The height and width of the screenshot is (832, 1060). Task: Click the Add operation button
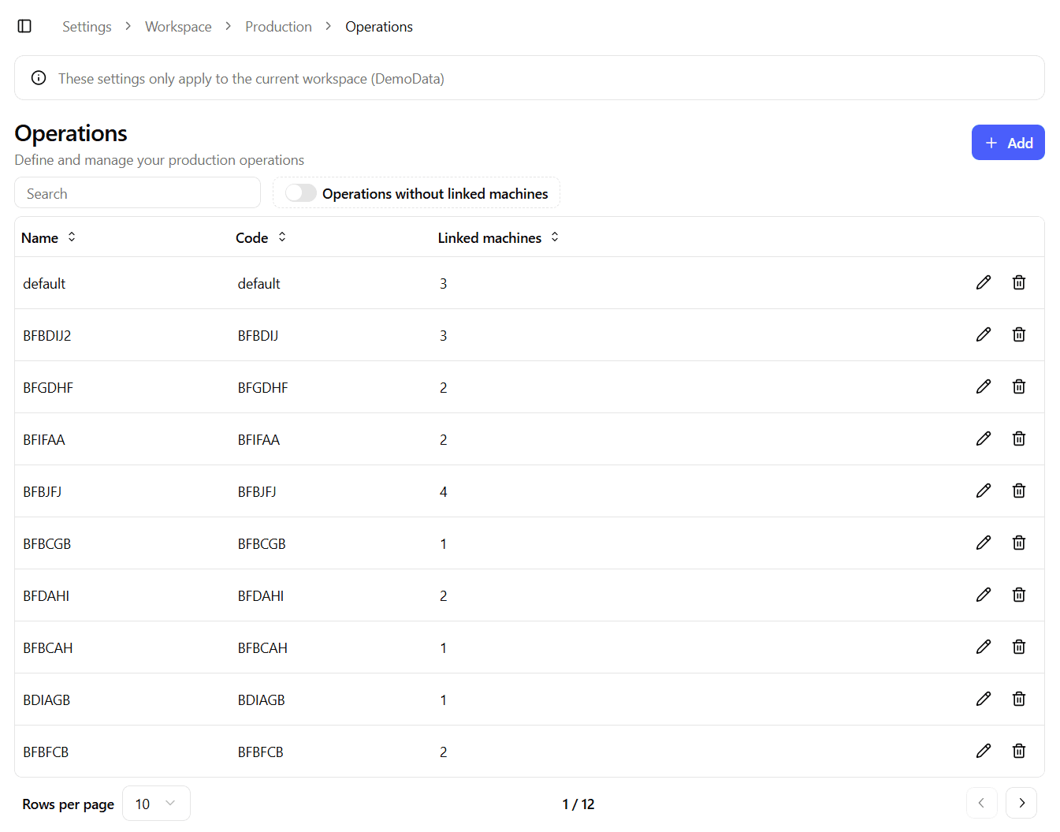pos(1007,143)
